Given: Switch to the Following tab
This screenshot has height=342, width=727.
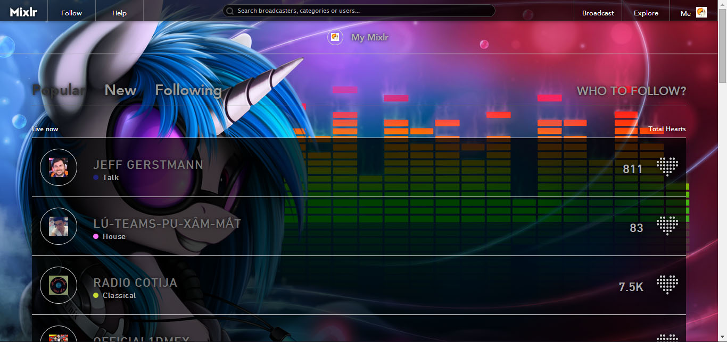Looking at the screenshot, I should (188, 90).
